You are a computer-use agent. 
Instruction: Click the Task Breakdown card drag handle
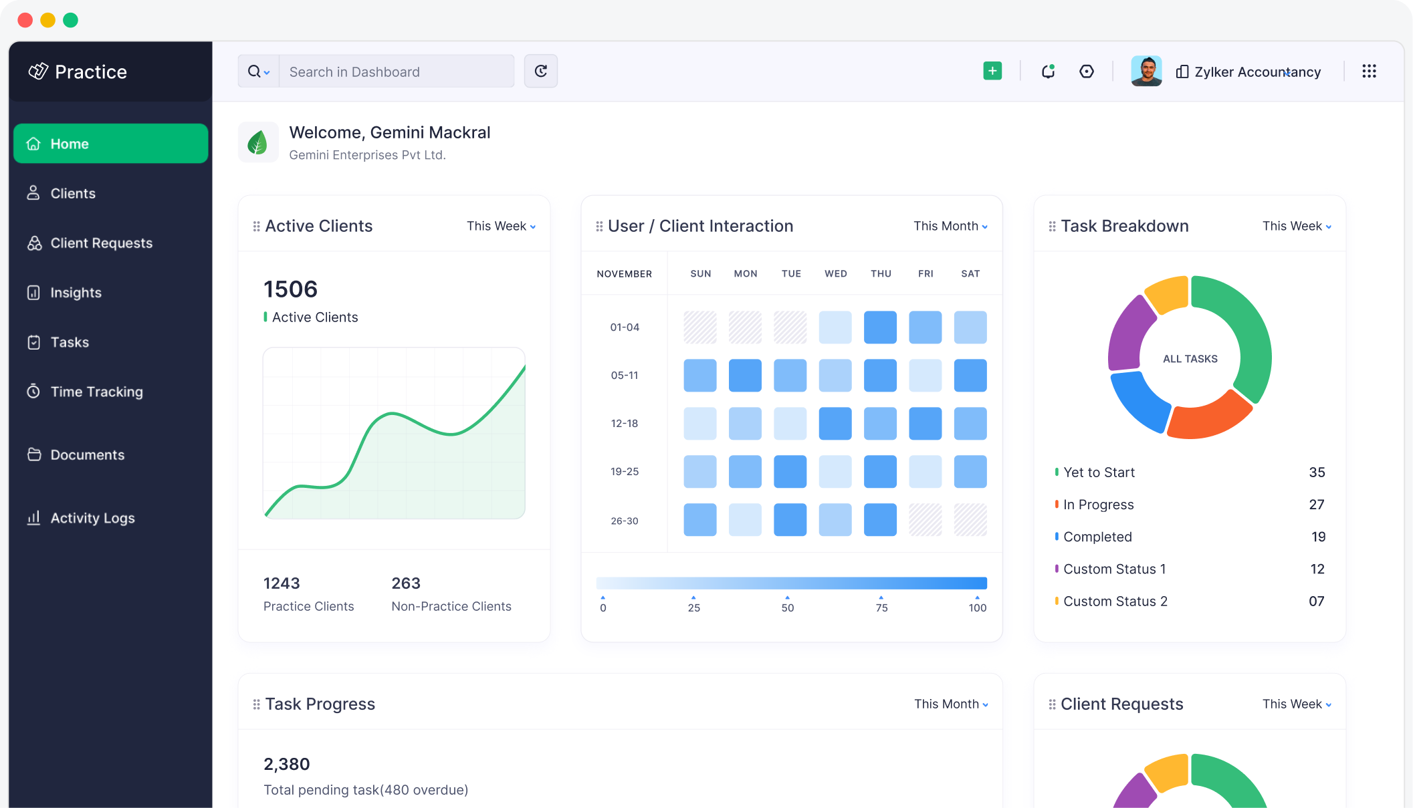coord(1052,227)
